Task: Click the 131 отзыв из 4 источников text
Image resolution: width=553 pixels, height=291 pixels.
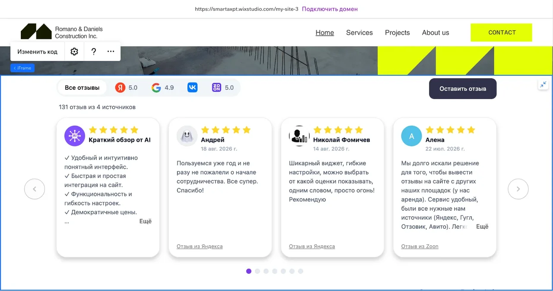Action: [97, 107]
